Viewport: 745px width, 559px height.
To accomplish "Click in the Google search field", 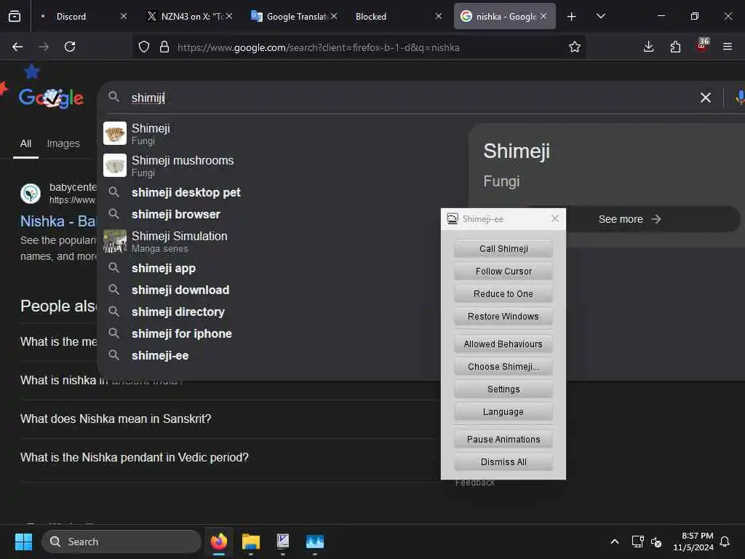I will [x=409, y=98].
